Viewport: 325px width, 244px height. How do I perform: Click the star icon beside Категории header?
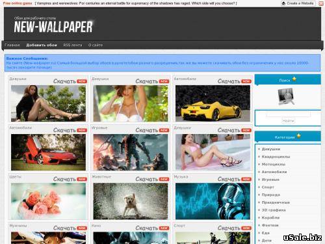point(298,136)
